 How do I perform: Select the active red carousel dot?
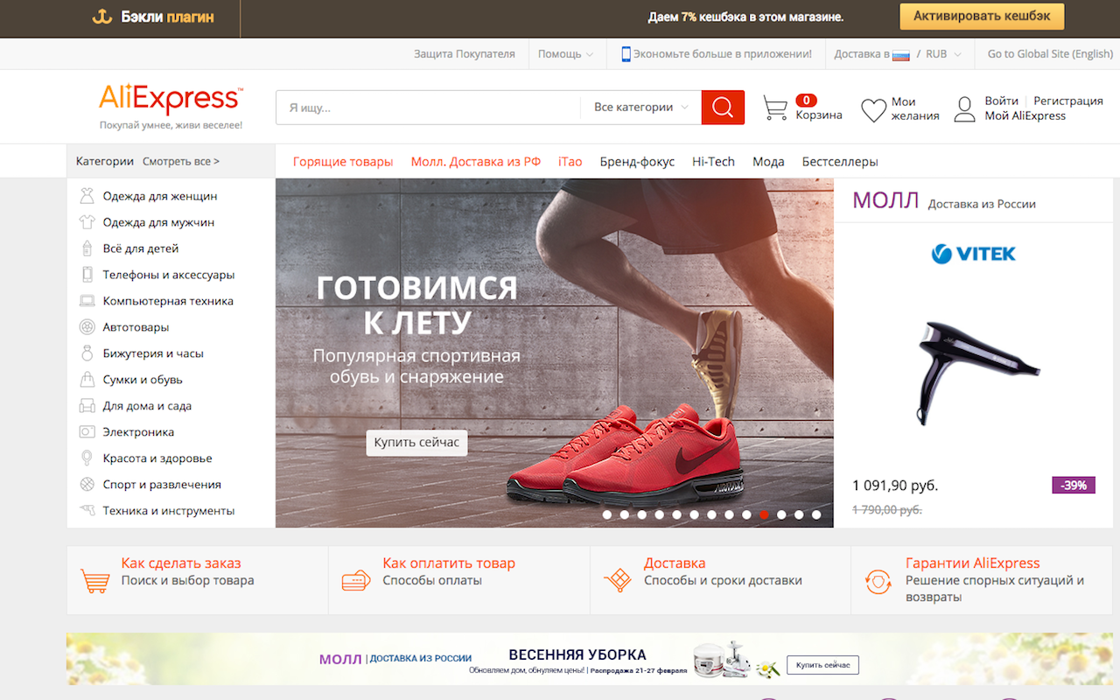click(764, 514)
